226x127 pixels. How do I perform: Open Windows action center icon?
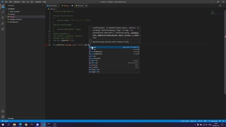[x=222, y=125]
